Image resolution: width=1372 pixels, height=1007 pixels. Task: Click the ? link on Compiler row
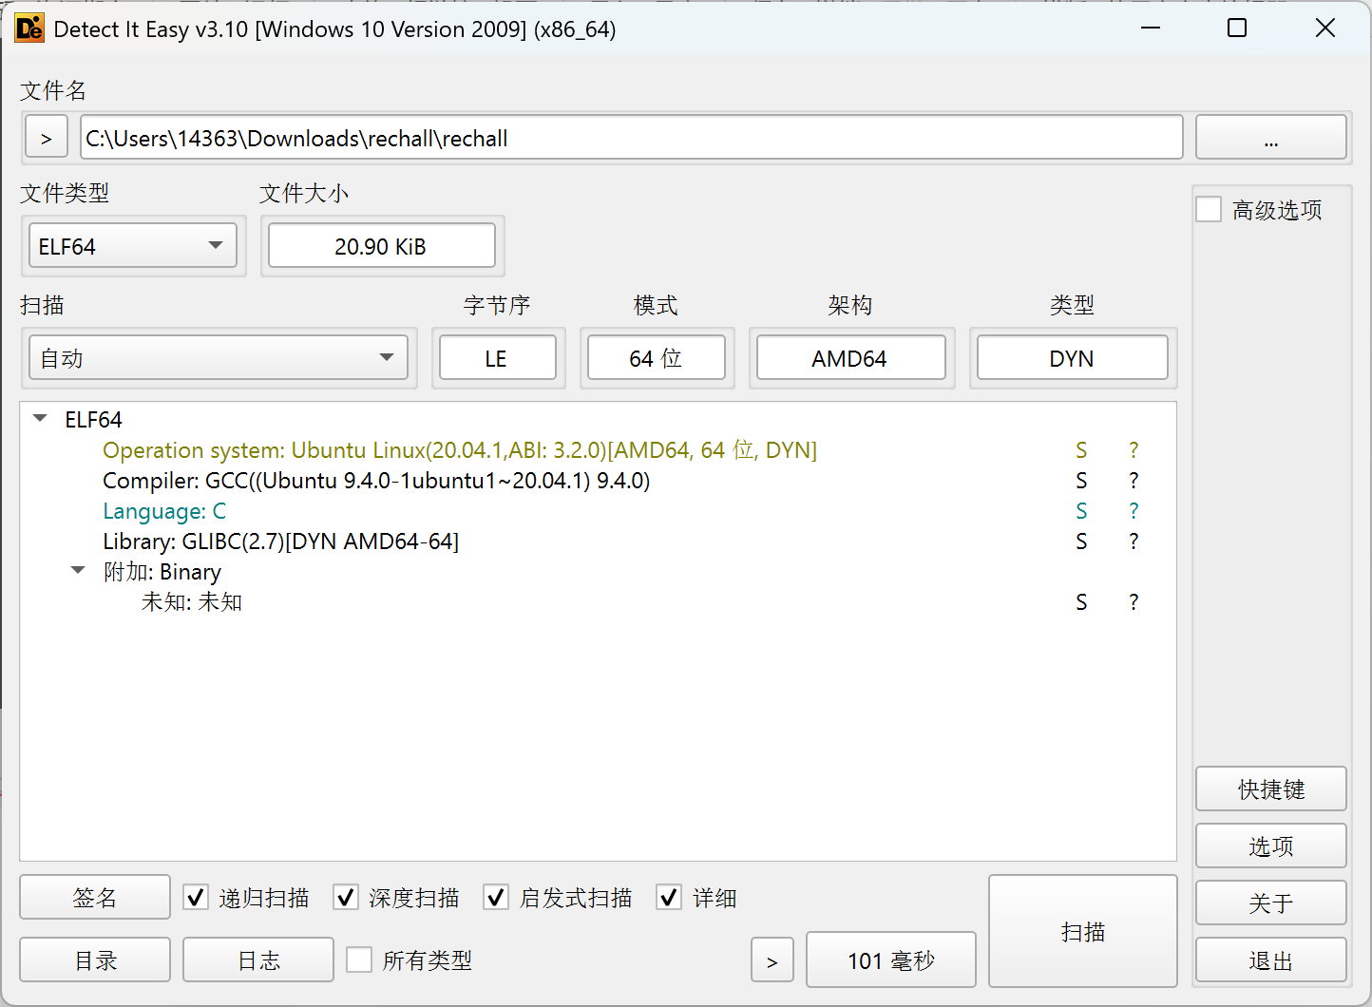[x=1134, y=481]
